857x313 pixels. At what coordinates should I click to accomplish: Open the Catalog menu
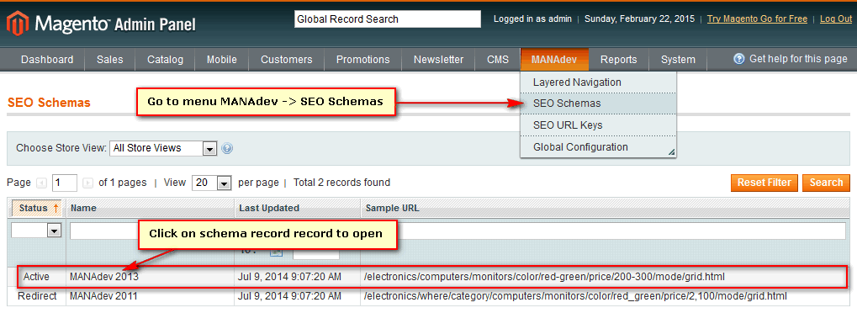click(x=165, y=60)
